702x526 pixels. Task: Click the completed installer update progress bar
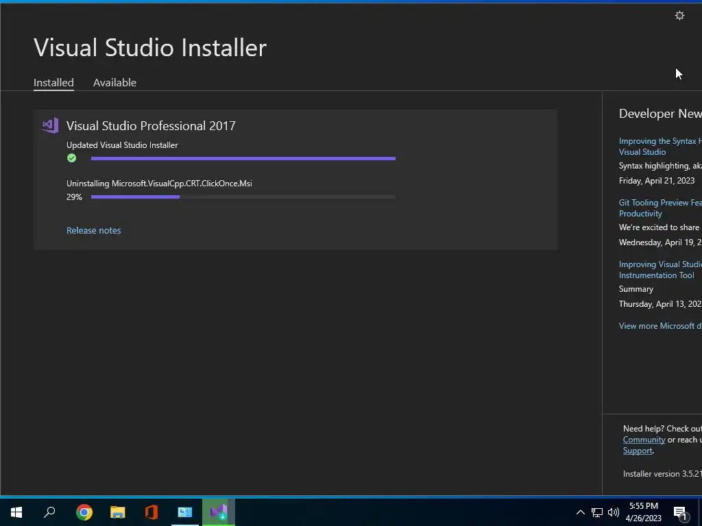[x=243, y=158]
